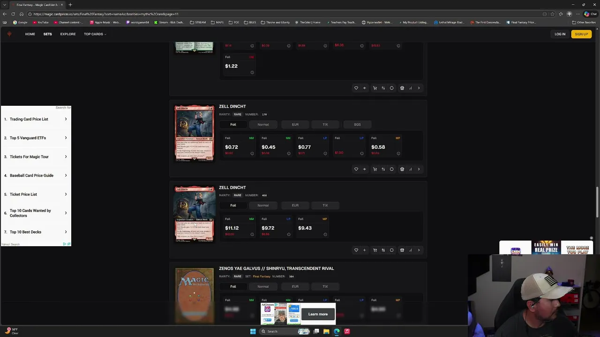Click info icon beside $1.22 foil price

pos(252,72)
